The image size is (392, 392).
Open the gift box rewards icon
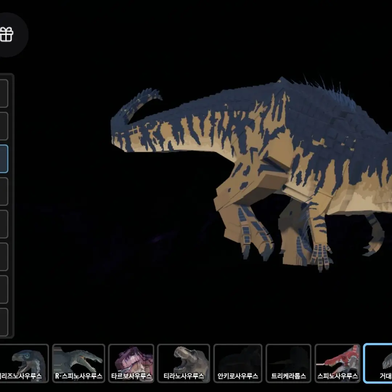pos(7,34)
